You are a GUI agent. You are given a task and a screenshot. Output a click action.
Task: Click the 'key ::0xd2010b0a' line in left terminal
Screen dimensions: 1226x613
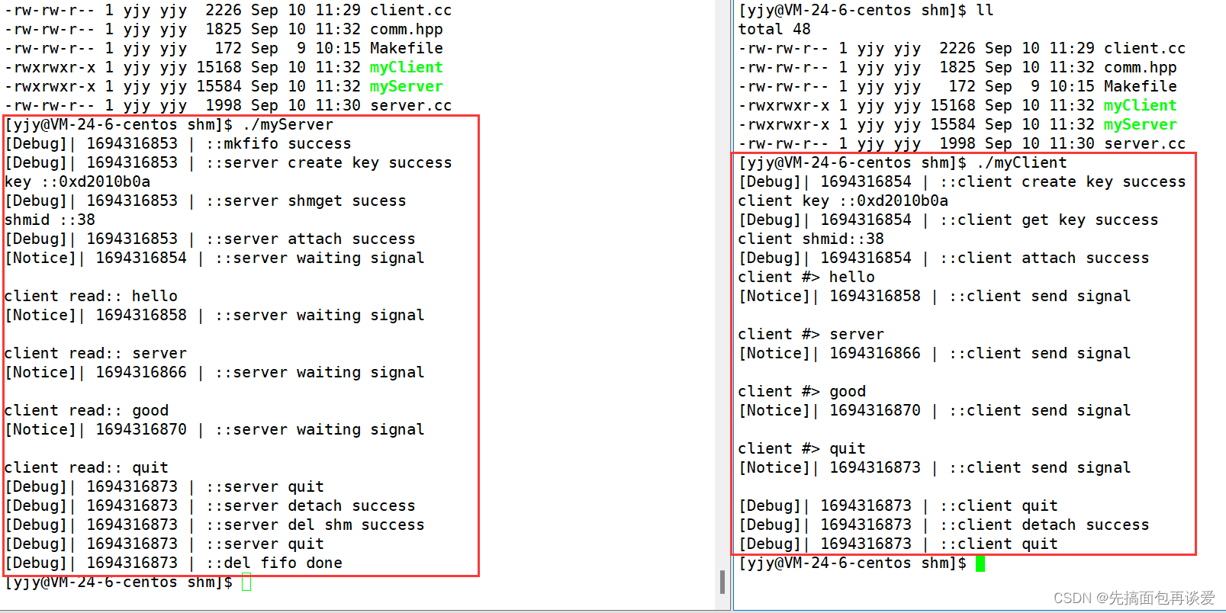[77, 182]
